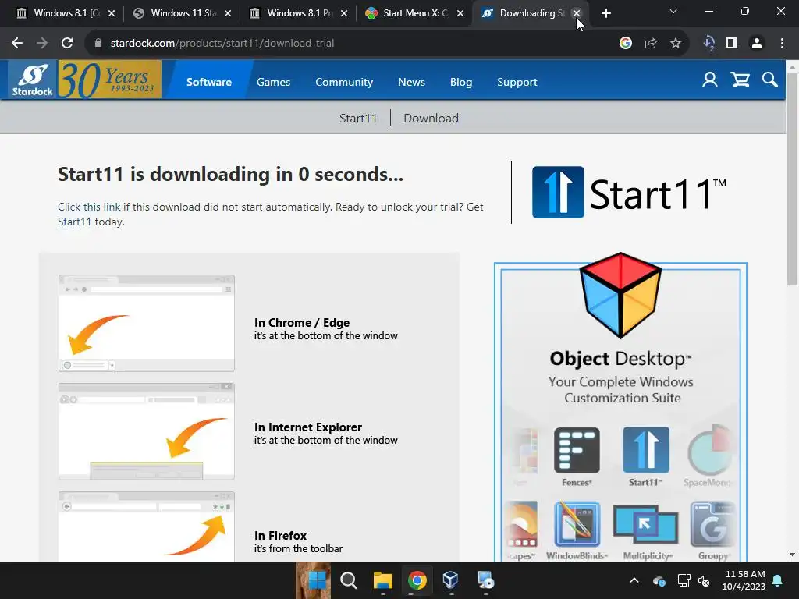The image size is (799, 599).
Task: Click the Chrome icon on the taskbar
Action: (x=417, y=580)
